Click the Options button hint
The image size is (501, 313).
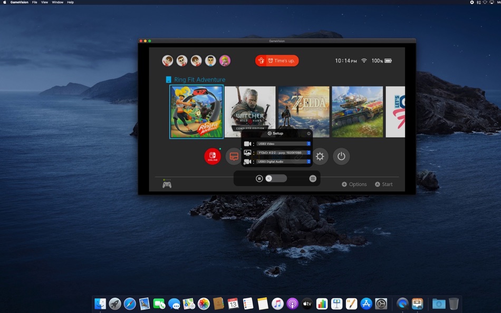click(x=354, y=184)
